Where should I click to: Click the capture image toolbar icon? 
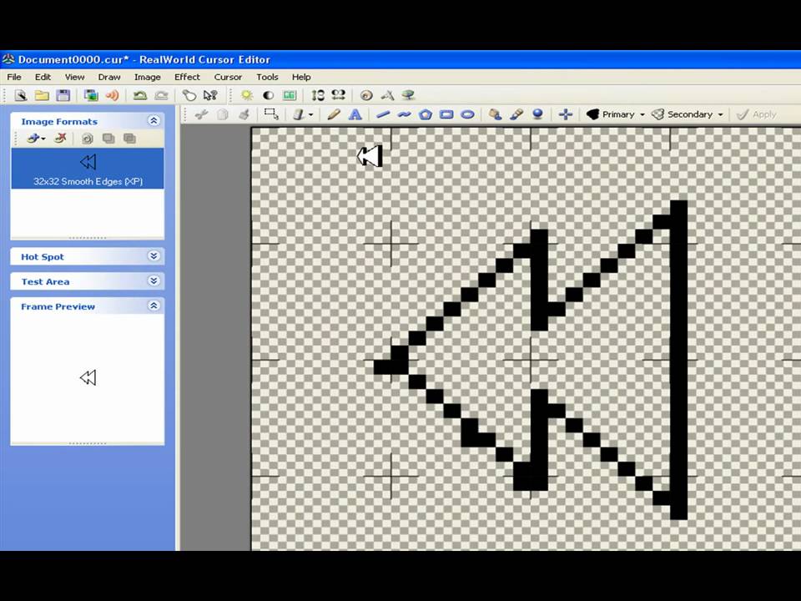[x=91, y=95]
